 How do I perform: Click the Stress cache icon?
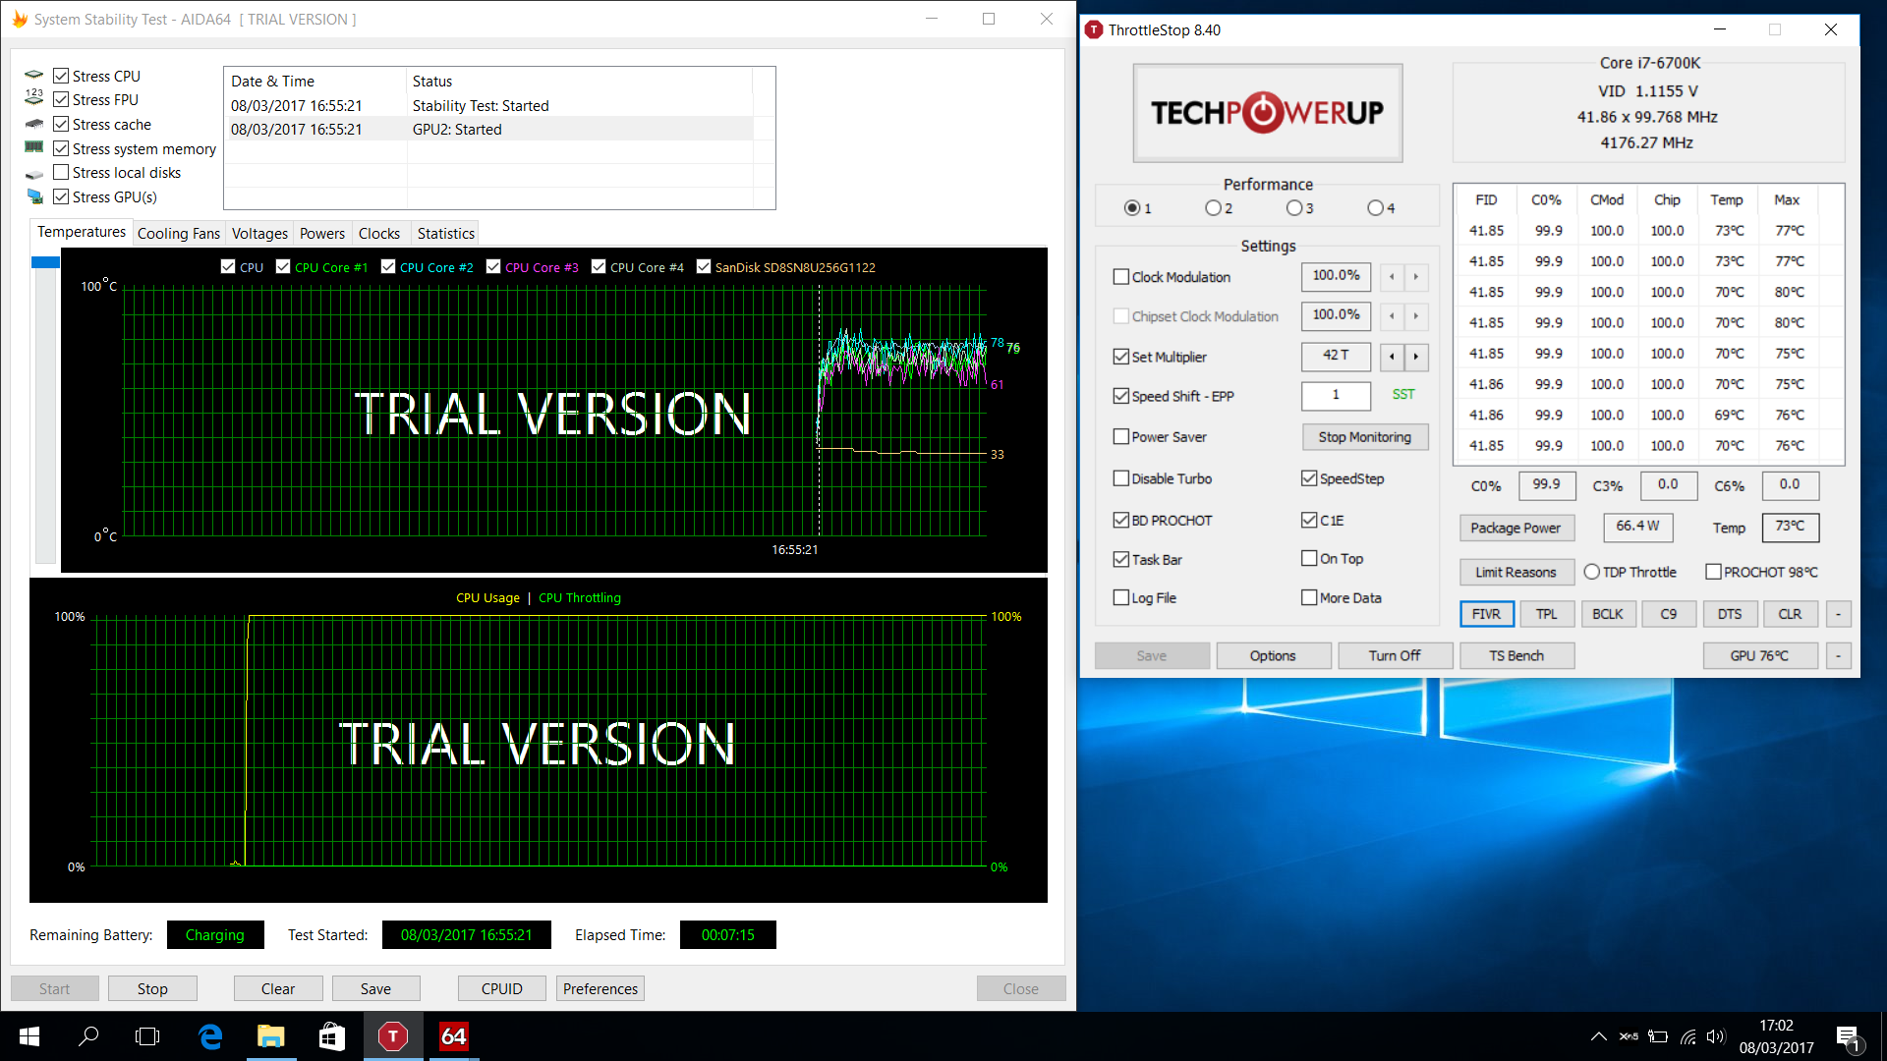(34, 124)
